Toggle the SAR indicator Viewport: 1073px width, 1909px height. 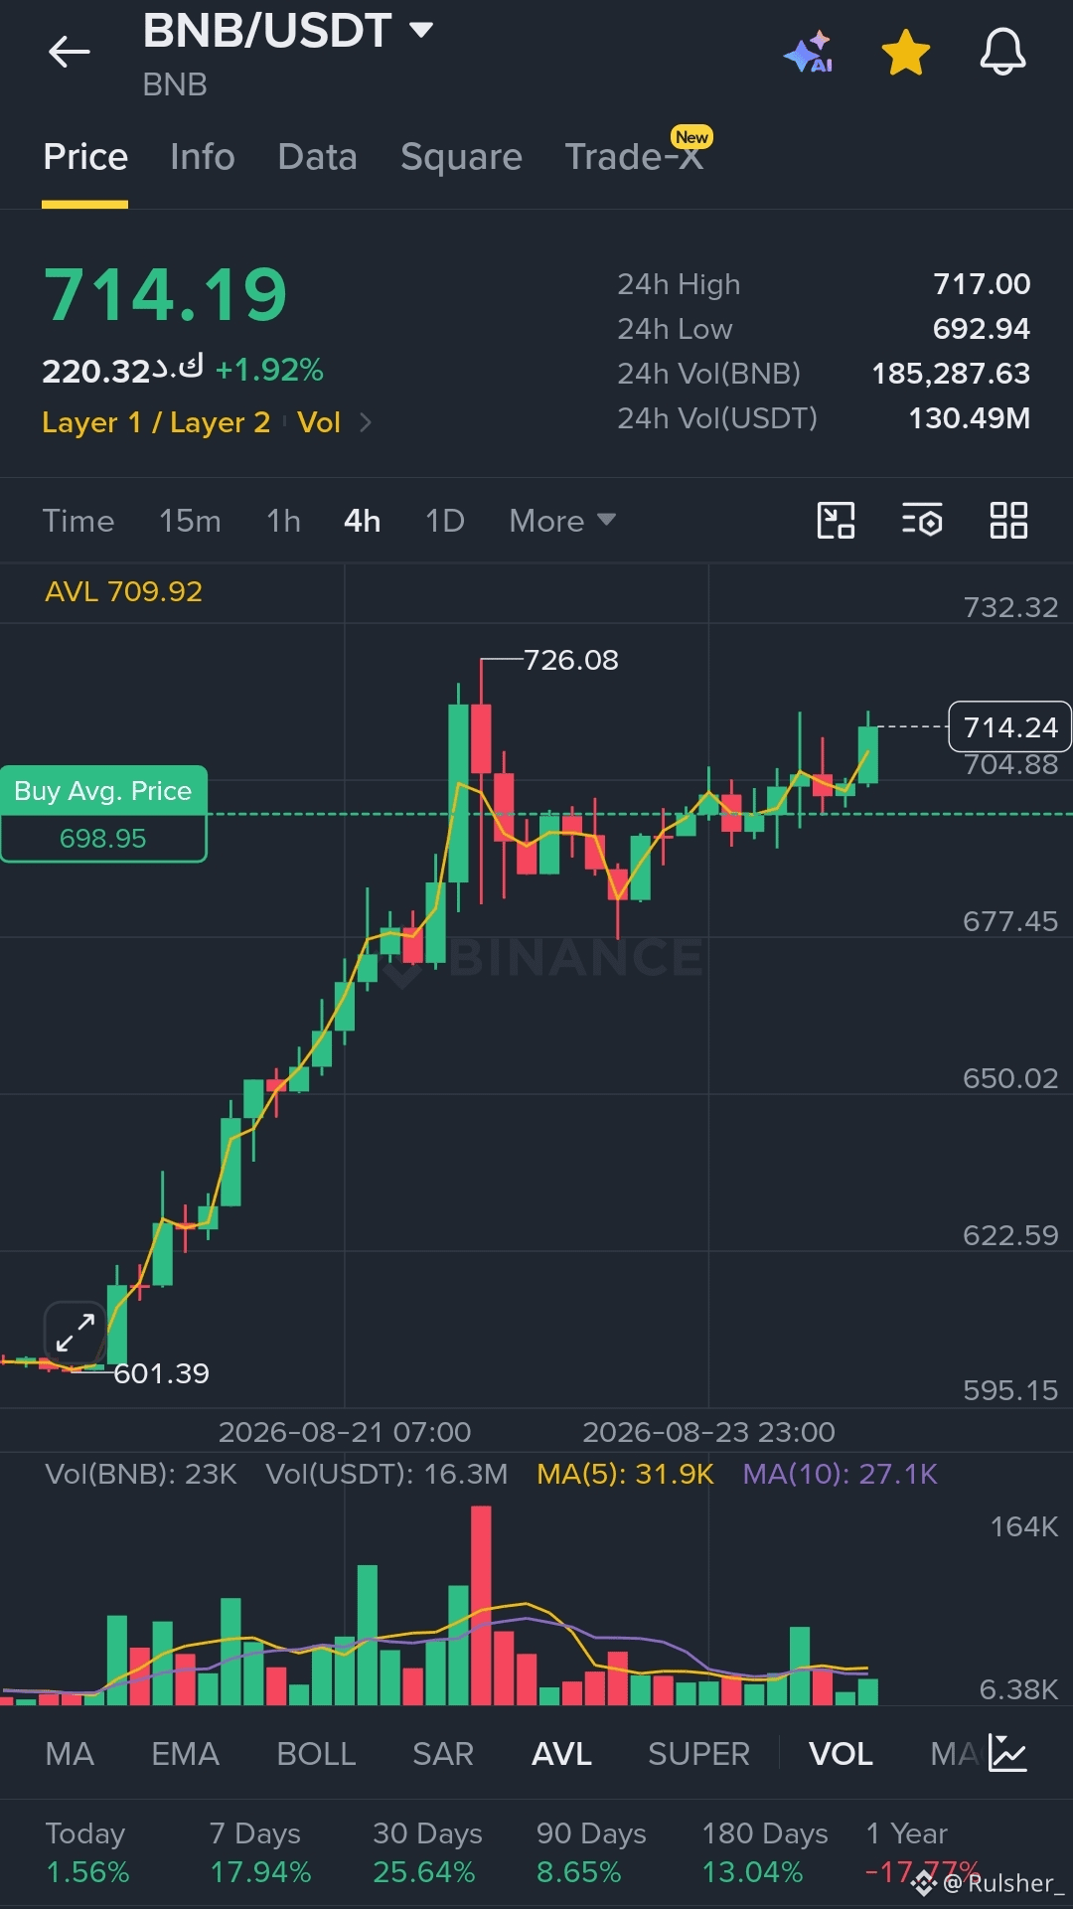(x=443, y=1754)
